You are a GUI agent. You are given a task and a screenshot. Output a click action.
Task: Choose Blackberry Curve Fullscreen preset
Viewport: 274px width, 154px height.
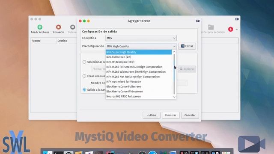point(139,86)
